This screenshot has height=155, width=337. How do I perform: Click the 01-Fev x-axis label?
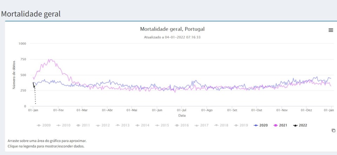[58, 110]
